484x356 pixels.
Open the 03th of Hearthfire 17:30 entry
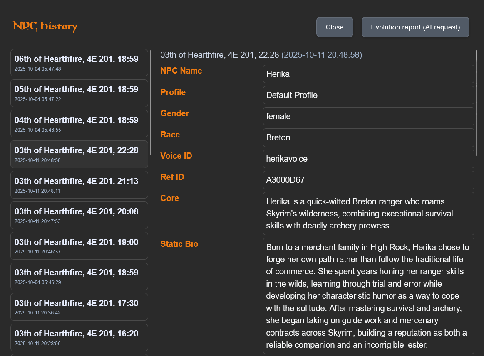click(x=79, y=307)
